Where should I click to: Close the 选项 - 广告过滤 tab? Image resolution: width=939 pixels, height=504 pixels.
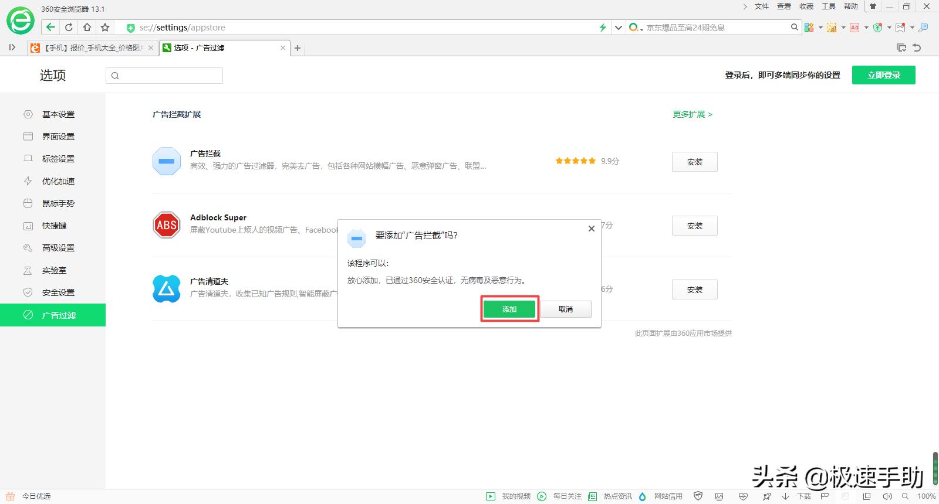point(283,48)
